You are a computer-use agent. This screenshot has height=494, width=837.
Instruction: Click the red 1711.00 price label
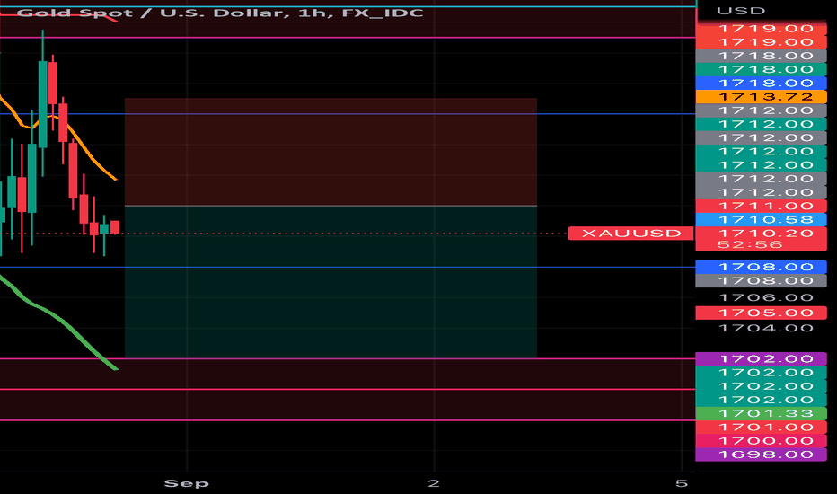(x=762, y=207)
